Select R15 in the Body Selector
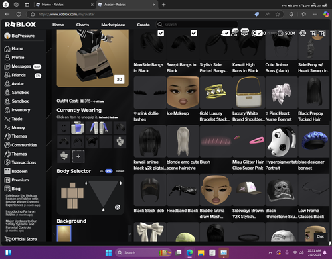The width and height of the screenshot is (332, 259). click(108, 171)
